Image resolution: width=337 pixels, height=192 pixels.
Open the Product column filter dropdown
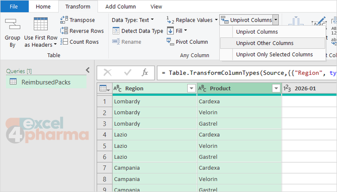click(276, 88)
